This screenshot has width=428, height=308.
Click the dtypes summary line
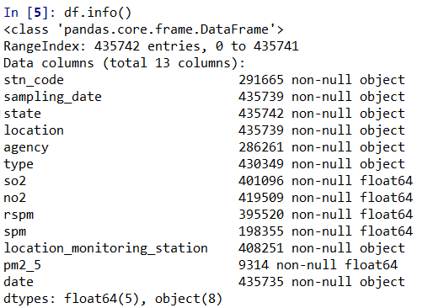click(x=113, y=299)
